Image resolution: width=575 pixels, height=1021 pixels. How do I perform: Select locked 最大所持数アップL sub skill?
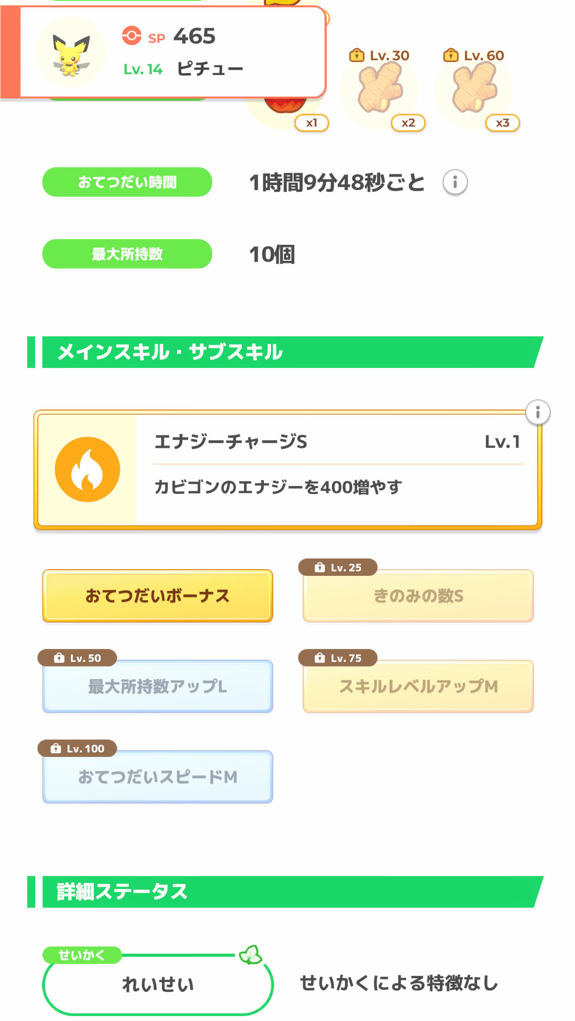[157, 686]
